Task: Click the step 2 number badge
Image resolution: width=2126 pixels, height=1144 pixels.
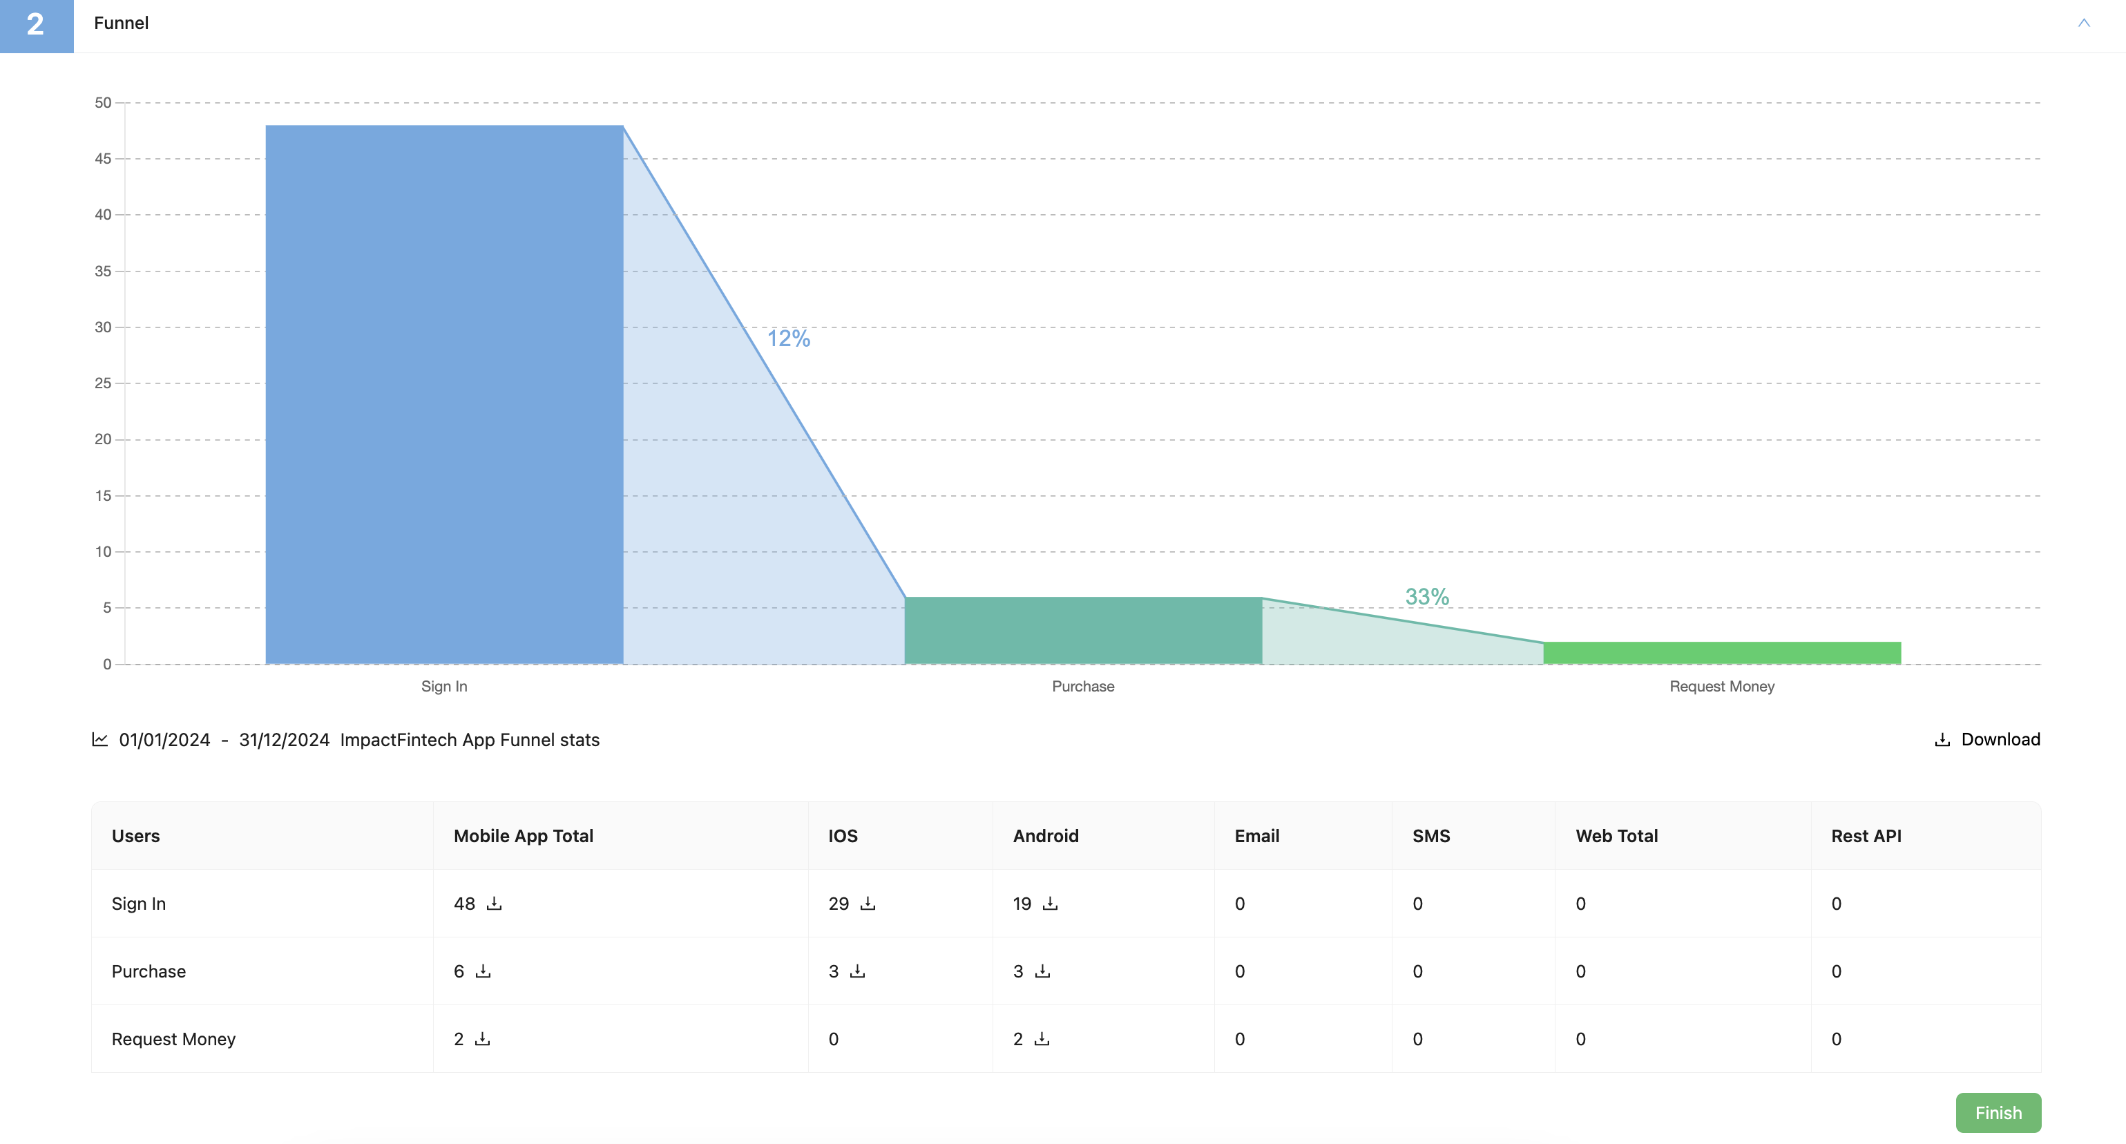Action: (37, 25)
